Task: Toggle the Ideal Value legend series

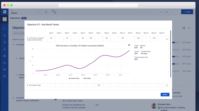Action: tap(86, 78)
